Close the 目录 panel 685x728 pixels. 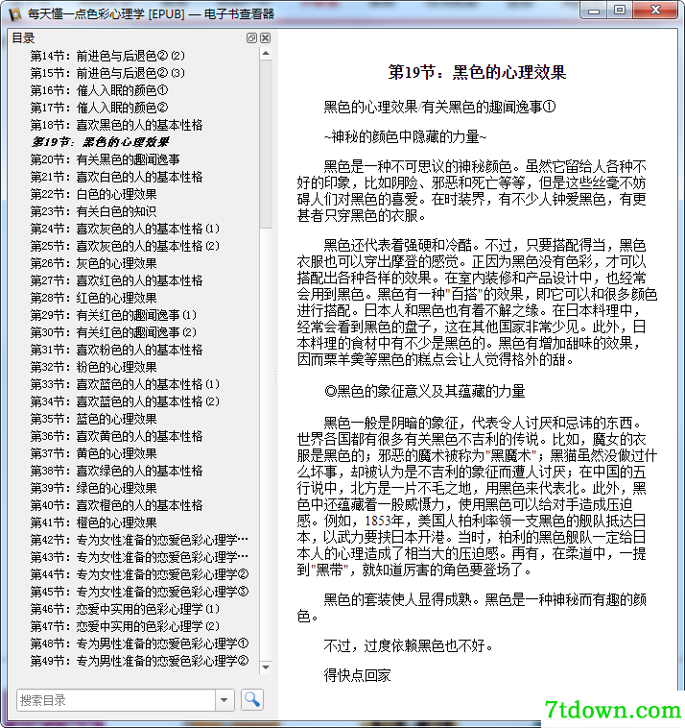pyautogui.click(x=266, y=38)
